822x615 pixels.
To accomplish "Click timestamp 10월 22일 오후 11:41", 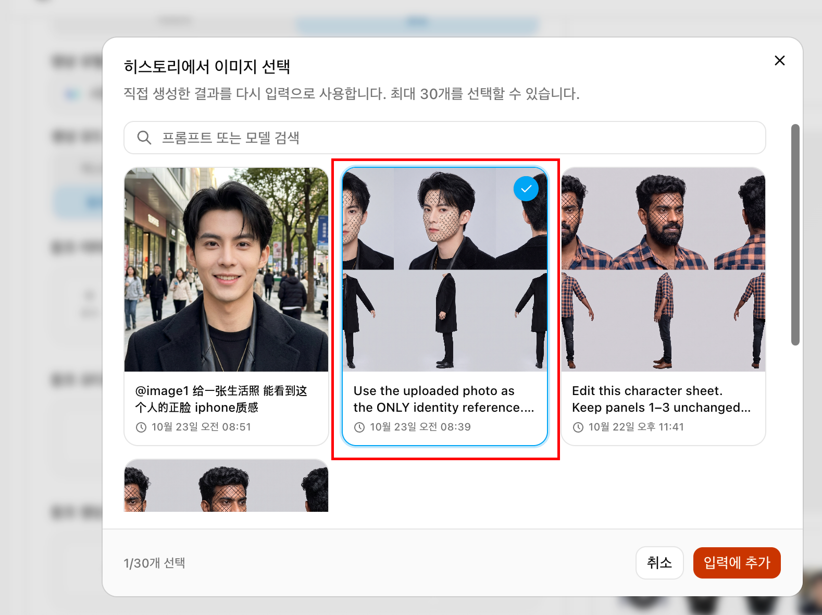I will coord(636,427).
